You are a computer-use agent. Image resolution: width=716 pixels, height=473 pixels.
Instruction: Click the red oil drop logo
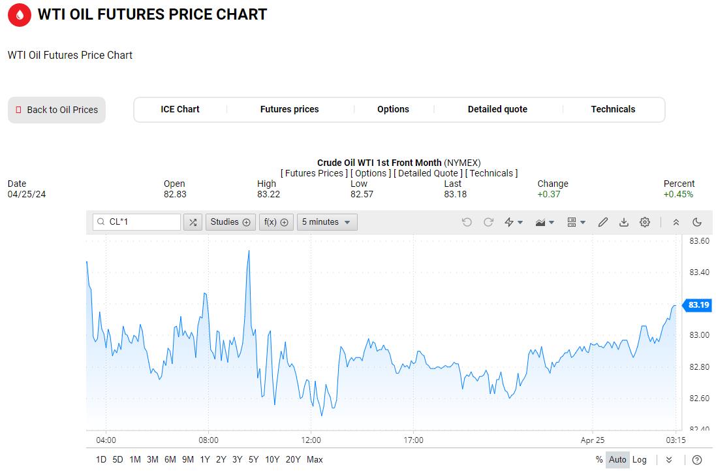(20, 14)
